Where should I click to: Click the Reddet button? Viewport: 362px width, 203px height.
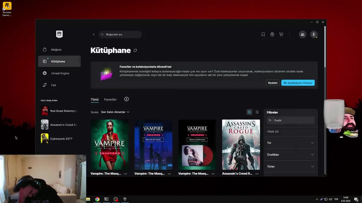tap(273, 83)
